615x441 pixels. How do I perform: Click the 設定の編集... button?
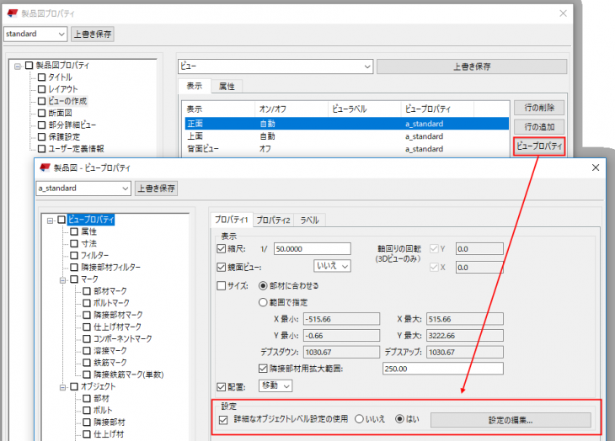(511, 420)
